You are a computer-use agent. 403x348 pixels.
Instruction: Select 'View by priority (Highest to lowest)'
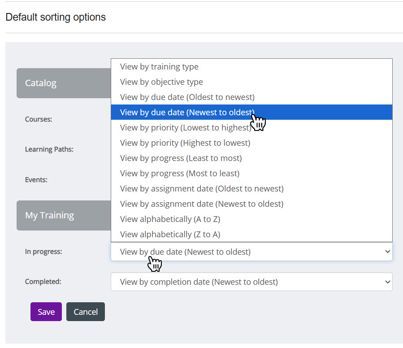pyautogui.click(x=185, y=143)
